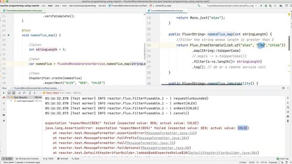Click the right editor horizontal scrollbar

[202, 84]
